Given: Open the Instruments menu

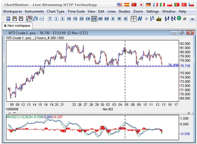Looking at the screenshot, I should pyautogui.click(x=34, y=11).
